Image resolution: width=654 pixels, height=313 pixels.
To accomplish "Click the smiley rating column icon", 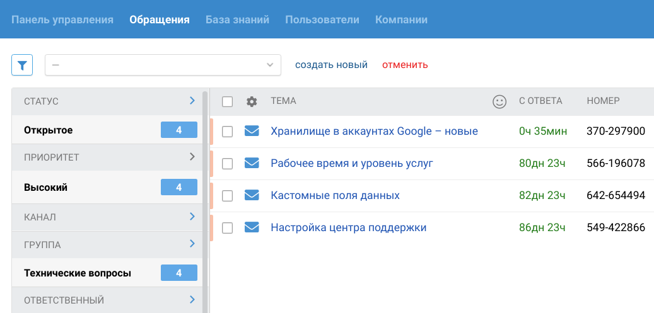I will click(x=499, y=101).
